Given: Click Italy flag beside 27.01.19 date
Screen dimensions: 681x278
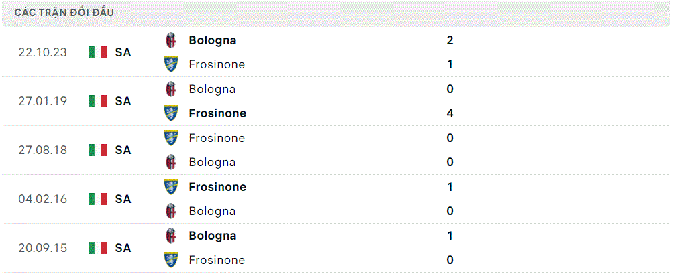Looking at the screenshot, I should 98,101.
